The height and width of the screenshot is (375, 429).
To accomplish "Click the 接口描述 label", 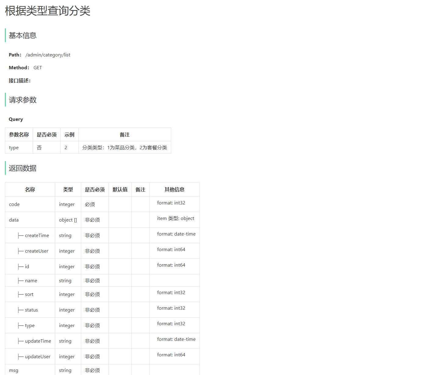I will click(20, 81).
